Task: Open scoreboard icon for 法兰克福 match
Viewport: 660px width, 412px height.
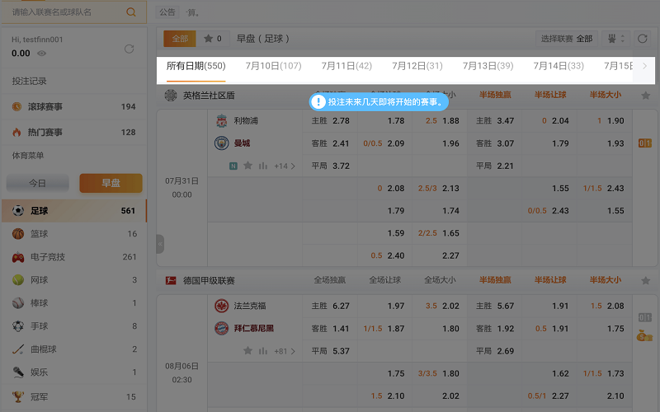Action: pos(645,317)
